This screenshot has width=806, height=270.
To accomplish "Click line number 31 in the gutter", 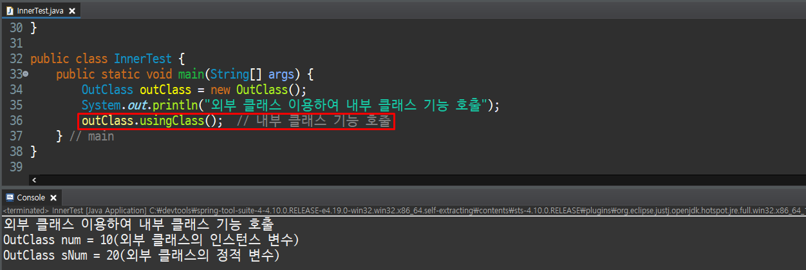I will coord(16,43).
